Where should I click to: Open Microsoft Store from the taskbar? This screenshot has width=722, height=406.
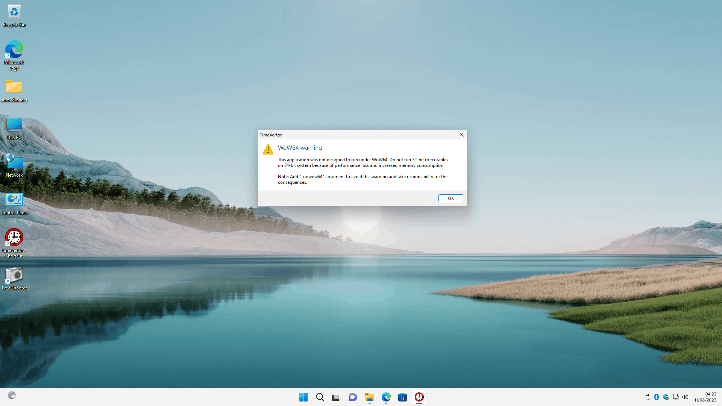tap(402, 397)
